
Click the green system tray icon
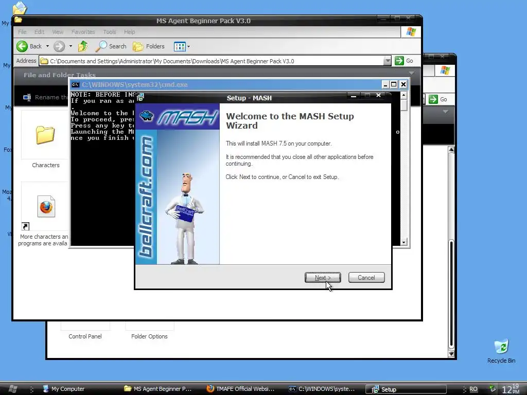pyautogui.click(x=492, y=389)
